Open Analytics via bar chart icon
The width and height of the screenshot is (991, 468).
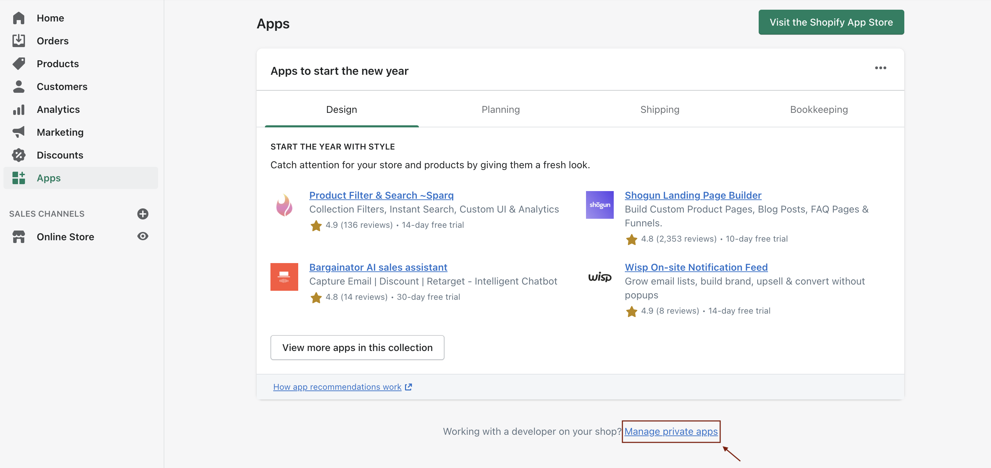18,109
